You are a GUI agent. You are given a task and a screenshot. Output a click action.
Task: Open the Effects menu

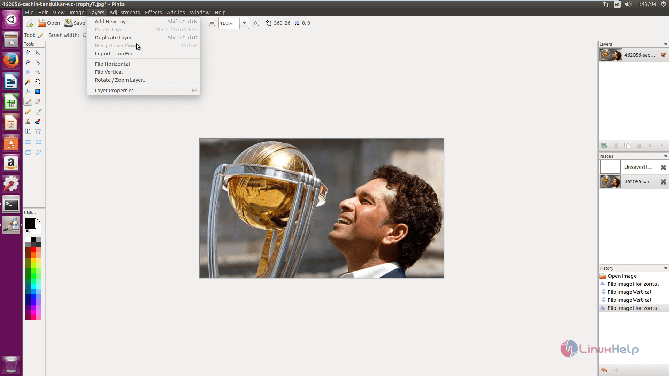[x=153, y=13]
